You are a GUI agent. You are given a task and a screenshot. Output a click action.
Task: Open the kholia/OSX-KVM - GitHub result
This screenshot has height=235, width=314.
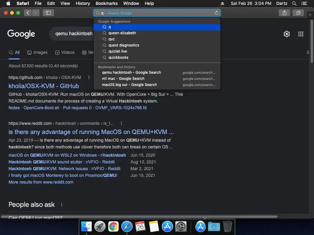[44, 86]
